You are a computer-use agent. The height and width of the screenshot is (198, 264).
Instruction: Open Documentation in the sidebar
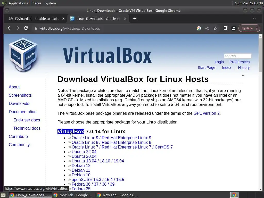pos(23,112)
